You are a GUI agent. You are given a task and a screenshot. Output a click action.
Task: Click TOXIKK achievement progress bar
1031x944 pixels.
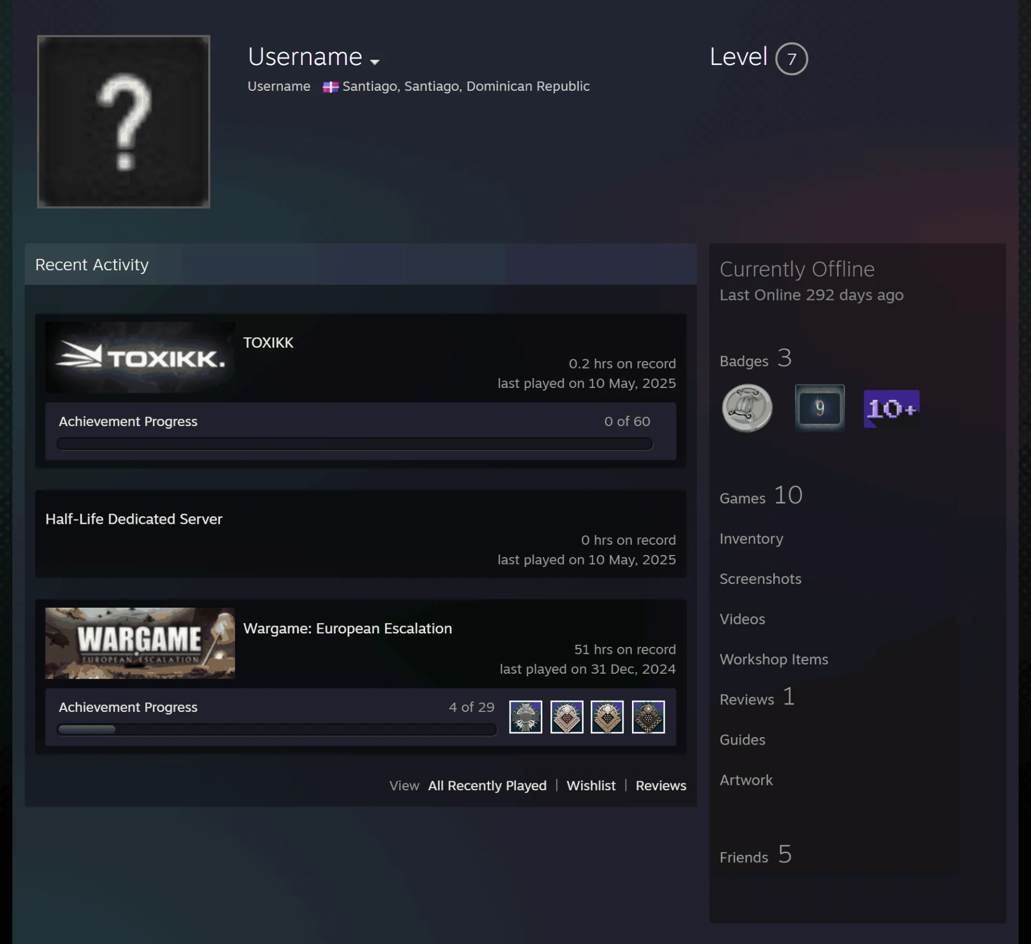(x=354, y=444)
